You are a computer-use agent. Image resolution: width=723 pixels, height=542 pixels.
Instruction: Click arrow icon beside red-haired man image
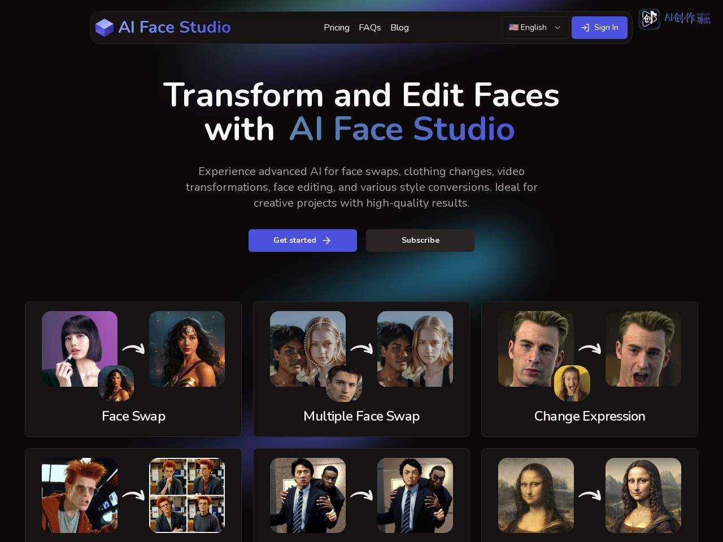133,495
